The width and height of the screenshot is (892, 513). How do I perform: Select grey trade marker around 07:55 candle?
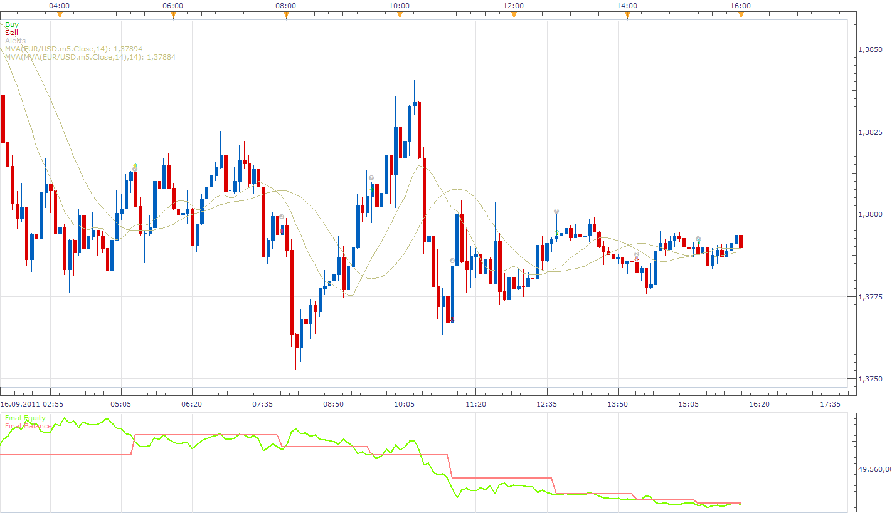[x=282, y=217]
